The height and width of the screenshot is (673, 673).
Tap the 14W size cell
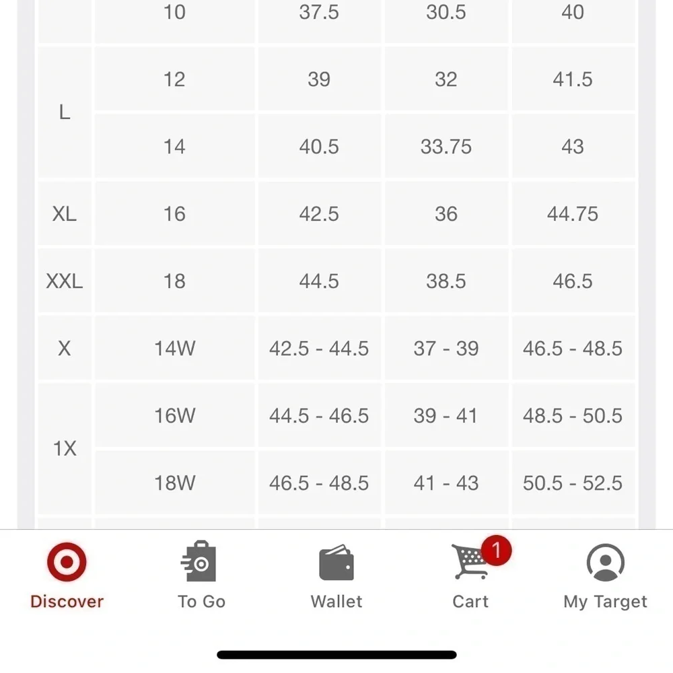point(175,348)
